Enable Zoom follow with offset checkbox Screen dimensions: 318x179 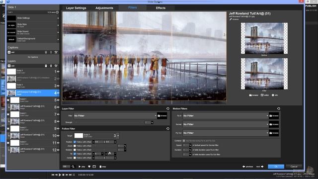75,146
